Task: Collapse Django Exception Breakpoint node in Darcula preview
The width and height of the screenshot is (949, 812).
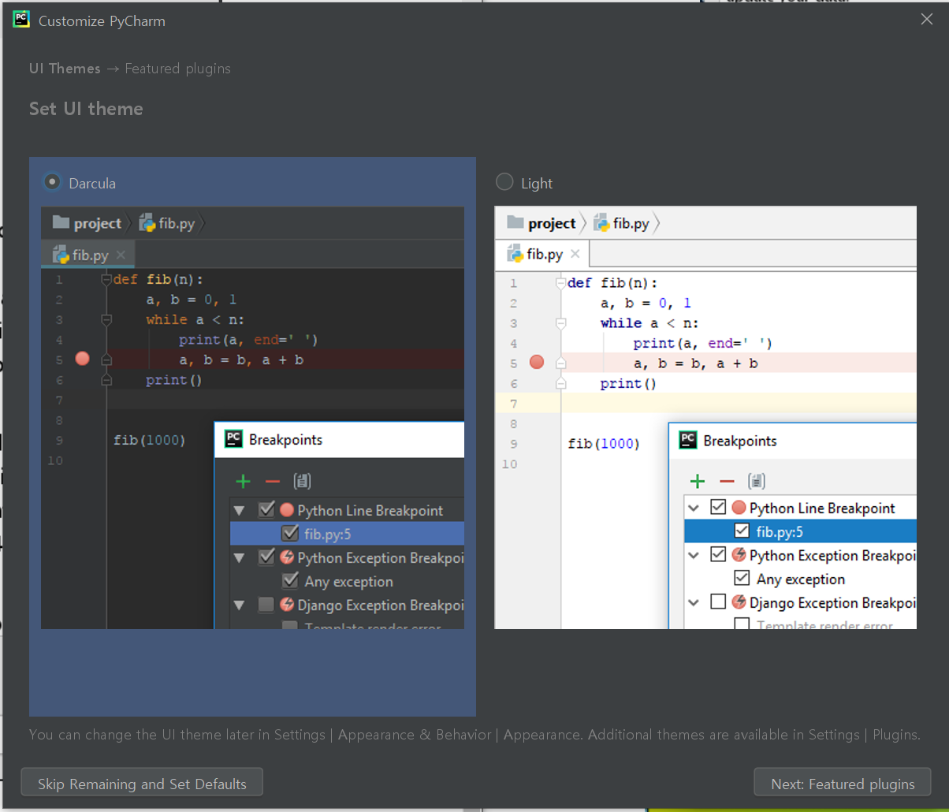Action: tap(240, 605)
